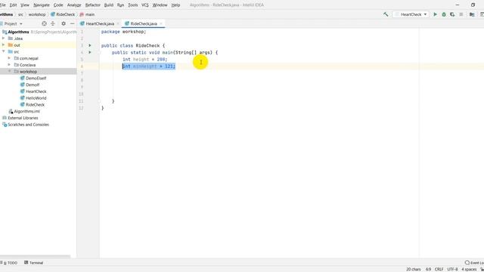Select the RideCheck.java editor tab
The height and width of the screenshot is (272, 484).
pos(144,23)
